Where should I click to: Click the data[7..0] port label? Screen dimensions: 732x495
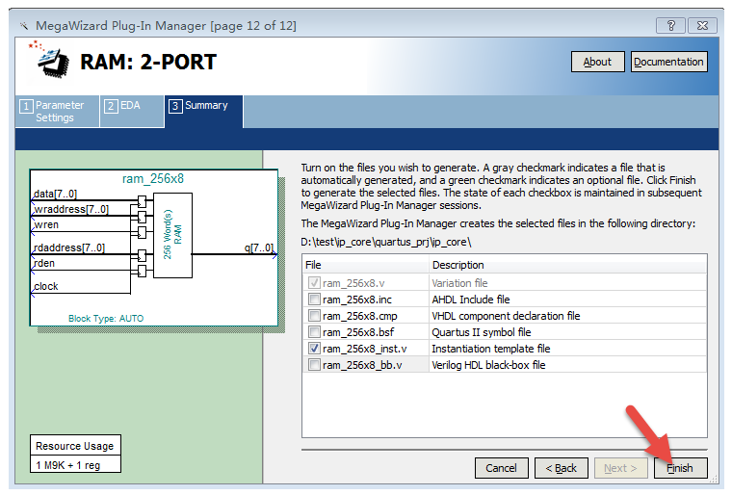coord(55,194)
